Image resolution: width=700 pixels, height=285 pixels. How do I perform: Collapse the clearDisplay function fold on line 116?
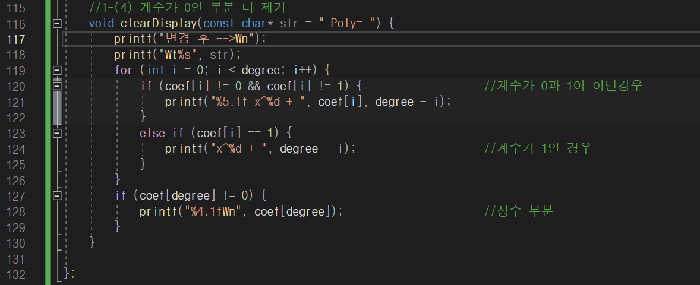(56, 23)
